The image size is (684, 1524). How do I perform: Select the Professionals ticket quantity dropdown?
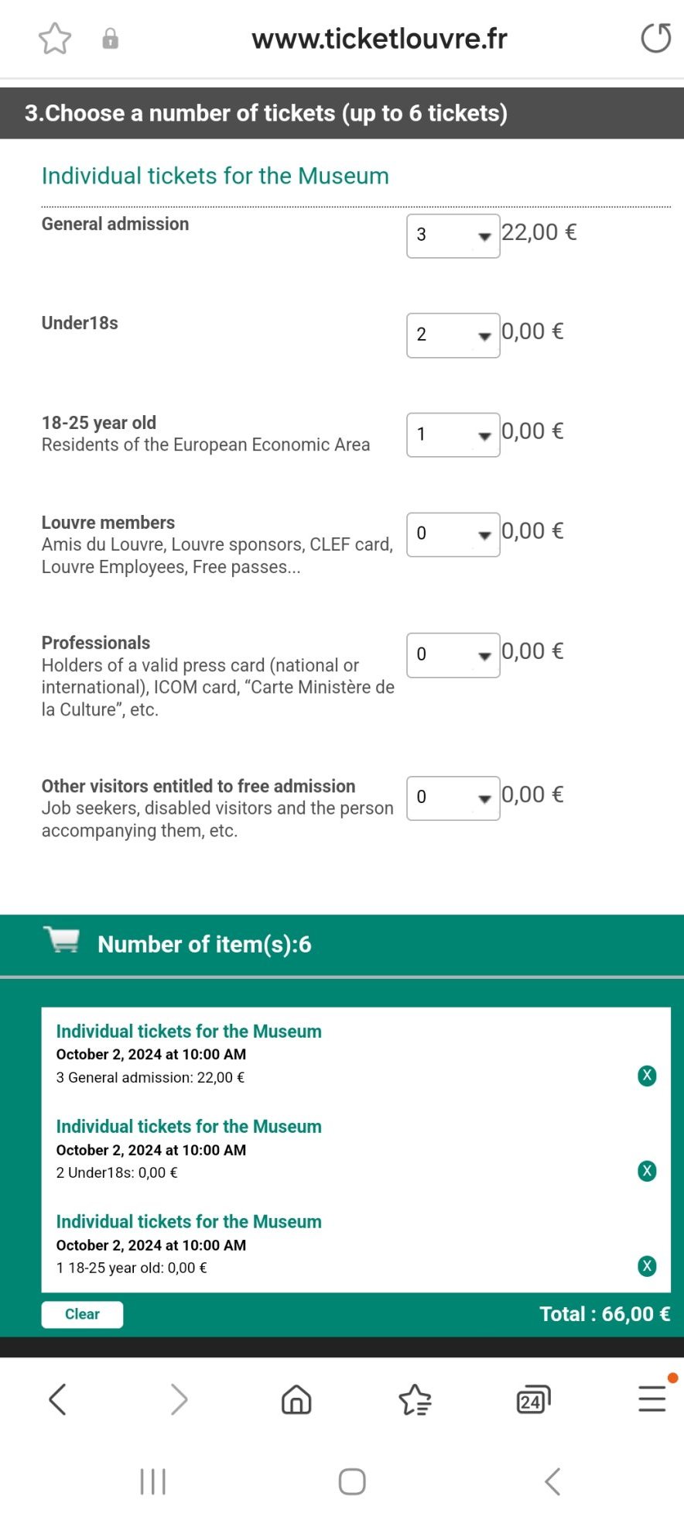coord(453,654)
